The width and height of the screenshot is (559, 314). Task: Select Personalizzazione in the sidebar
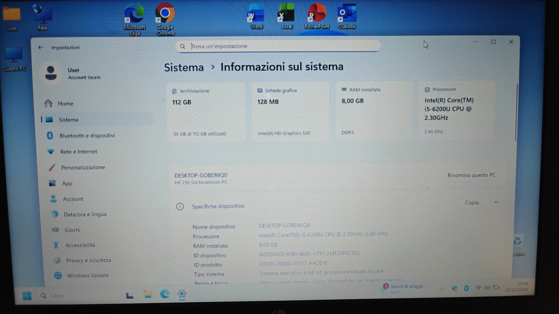click(82, 167)
